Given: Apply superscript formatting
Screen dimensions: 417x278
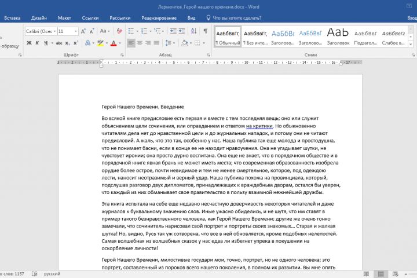Looking at the screenshot, I should click(x=76, y=43).
